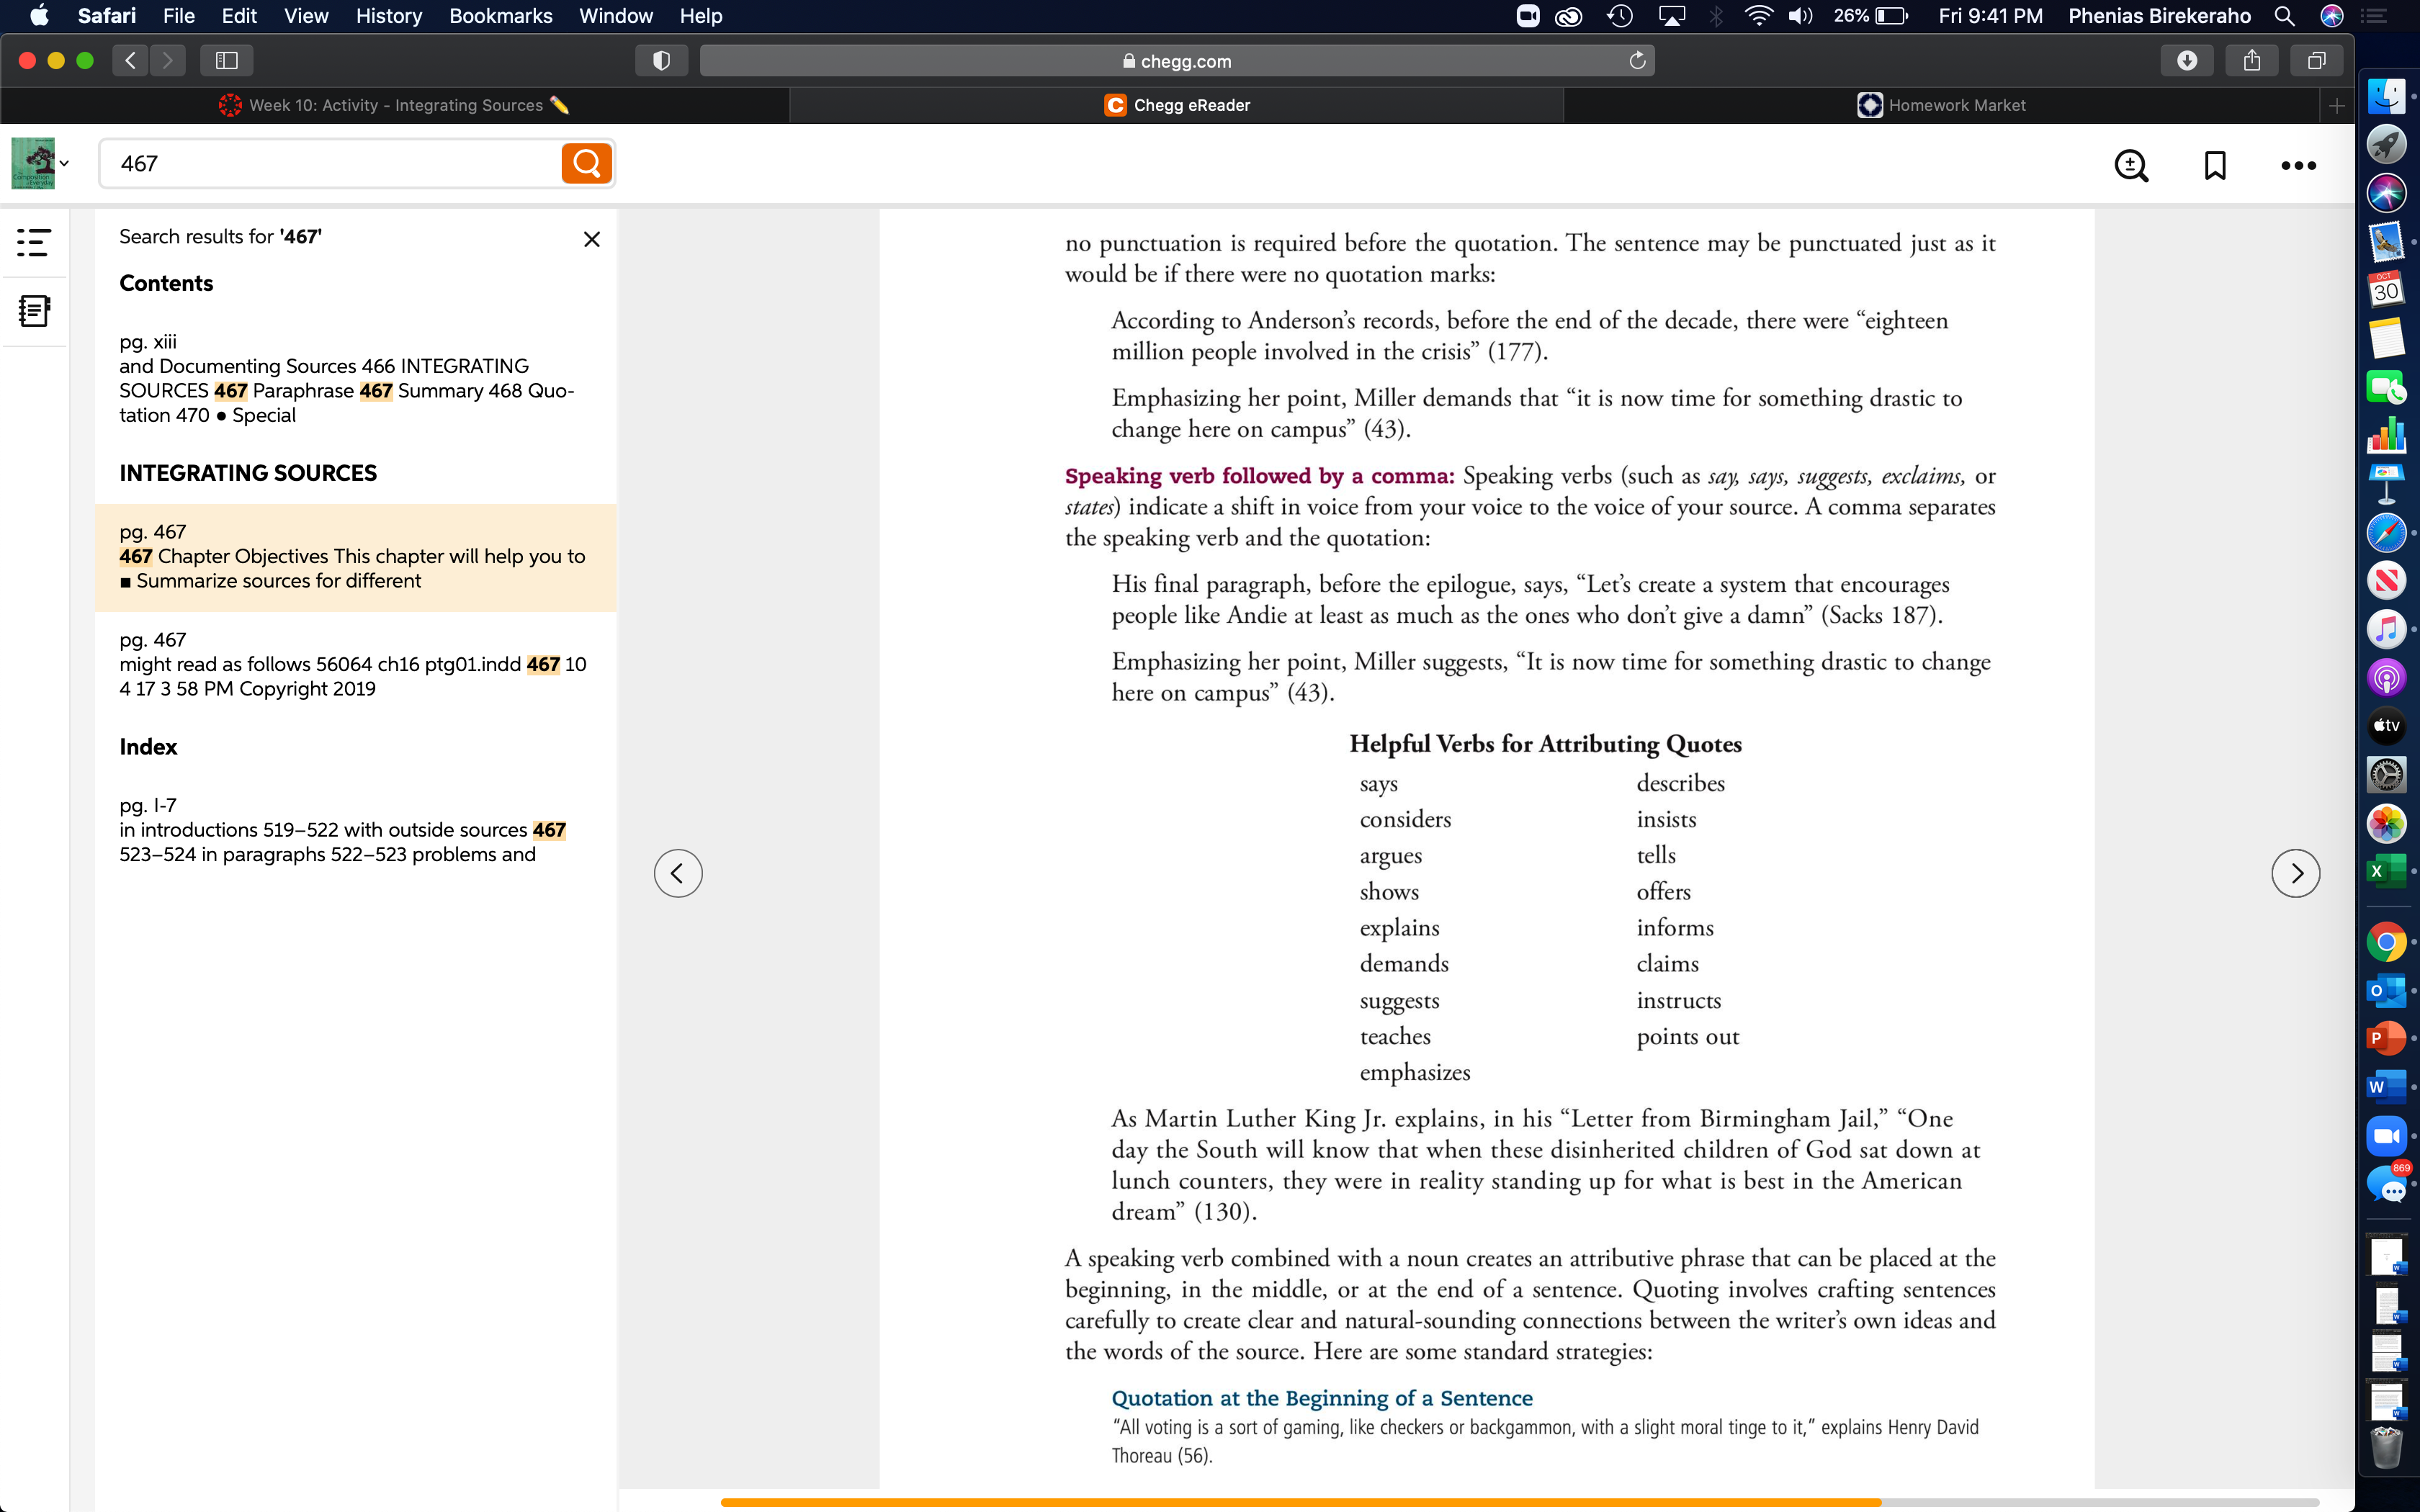Bookmark the current page

click(x=2215, y=165)
